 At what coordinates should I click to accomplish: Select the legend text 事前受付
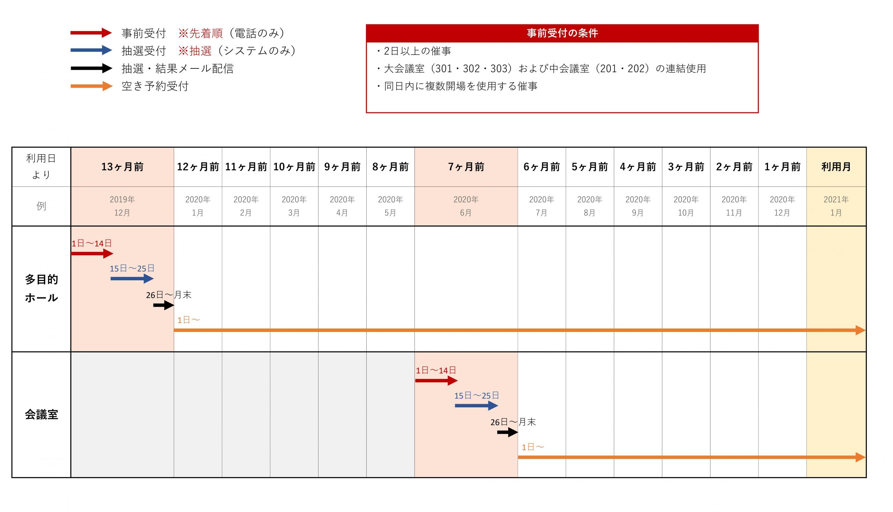click(x=144, y=34)
